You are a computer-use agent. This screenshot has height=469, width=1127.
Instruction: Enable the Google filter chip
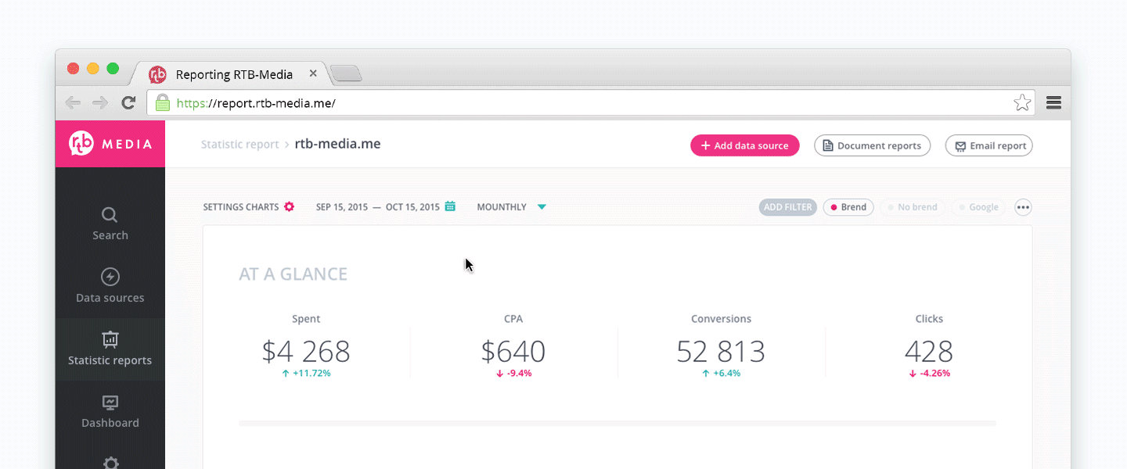(x=978, y=207)
